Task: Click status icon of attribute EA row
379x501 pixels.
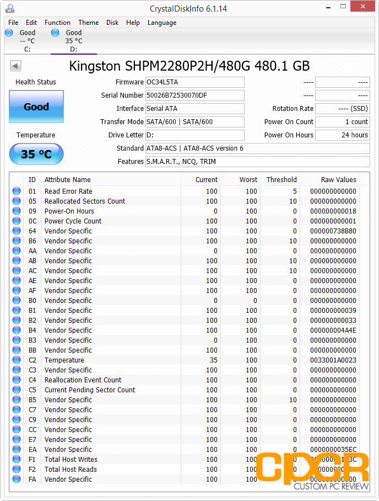Action: (17, 449)
